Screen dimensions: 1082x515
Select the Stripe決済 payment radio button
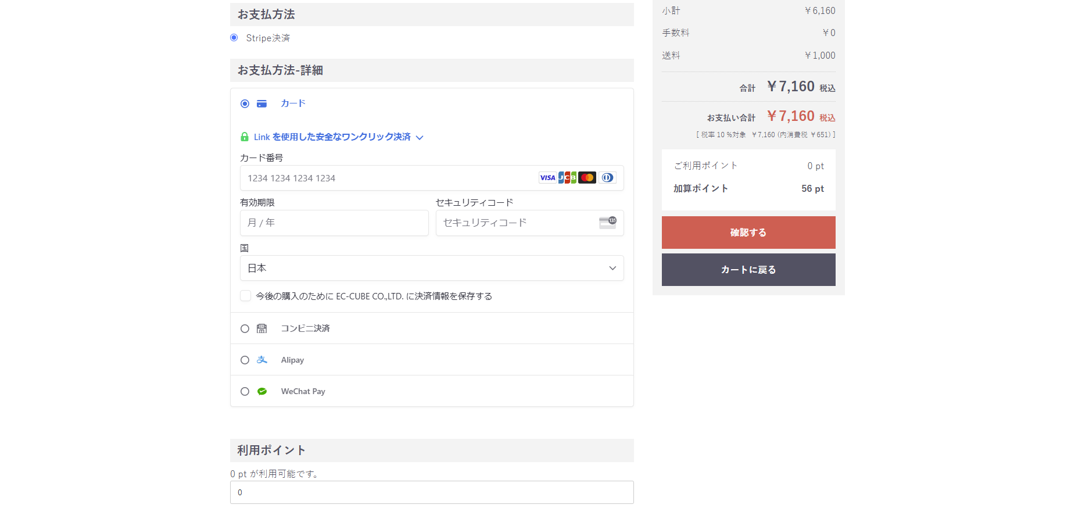[234, 38]
